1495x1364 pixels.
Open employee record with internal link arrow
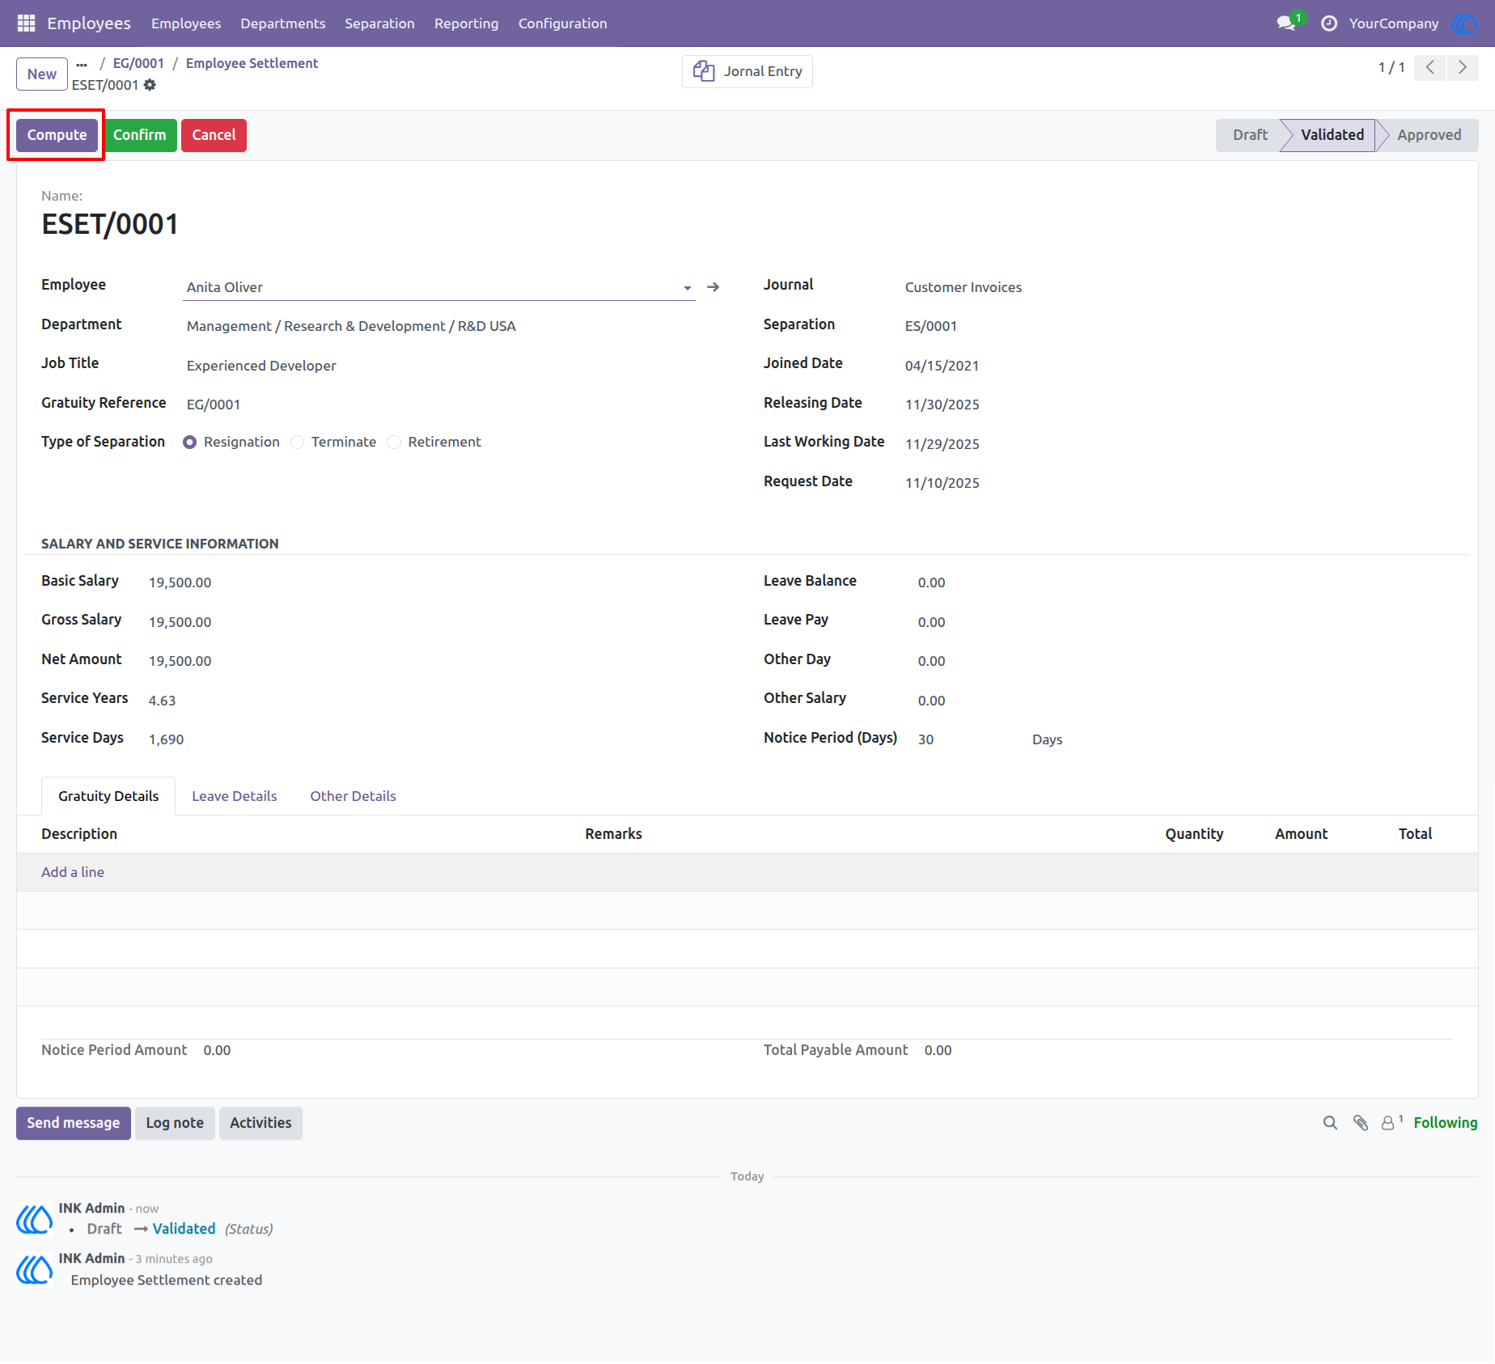(x=713, y=287)
